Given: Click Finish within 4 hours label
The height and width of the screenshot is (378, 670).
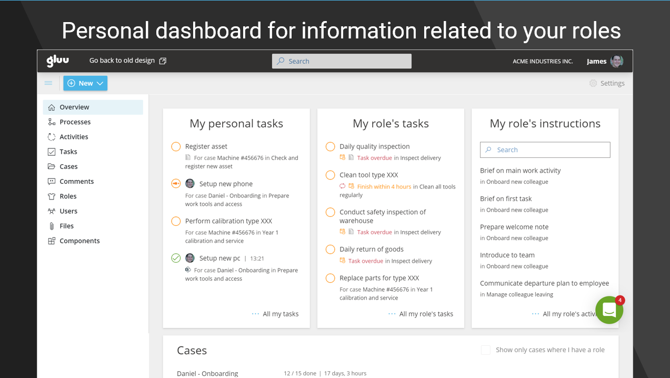Looking at the screenshot, I should (x=384, y=186).
